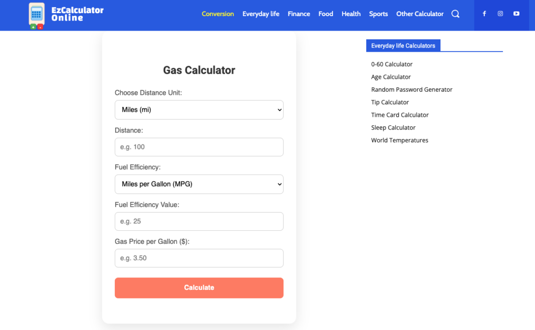Select the Finance menu item
Screen dimensions: 535x330
pos(299,14)
